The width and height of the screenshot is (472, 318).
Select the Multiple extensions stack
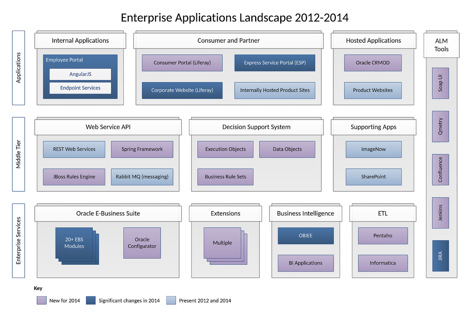tap(225, 246)
